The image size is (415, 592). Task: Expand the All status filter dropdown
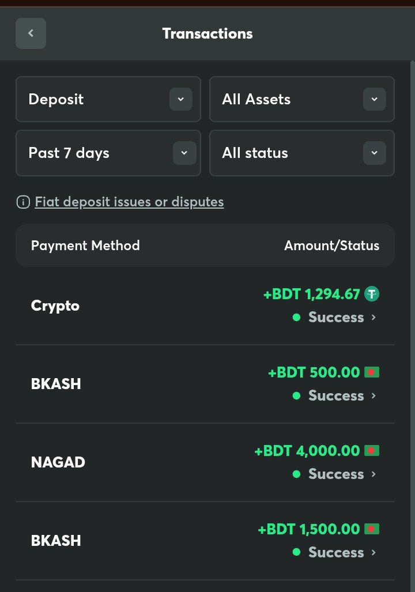[374, 153]
